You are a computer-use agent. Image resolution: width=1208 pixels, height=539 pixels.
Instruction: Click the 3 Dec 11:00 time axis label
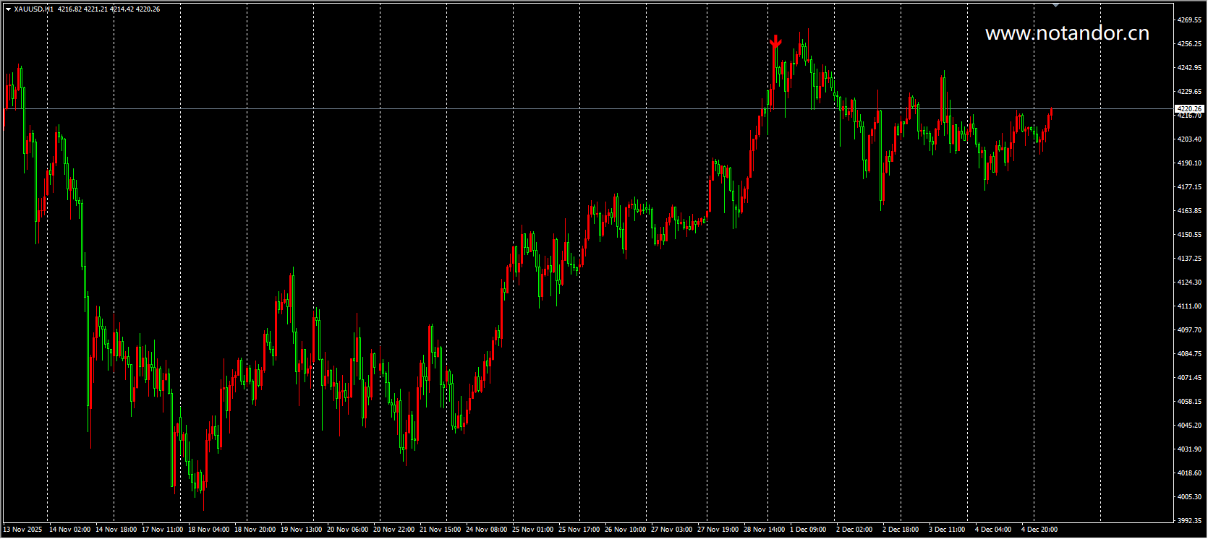click(947, 530)
